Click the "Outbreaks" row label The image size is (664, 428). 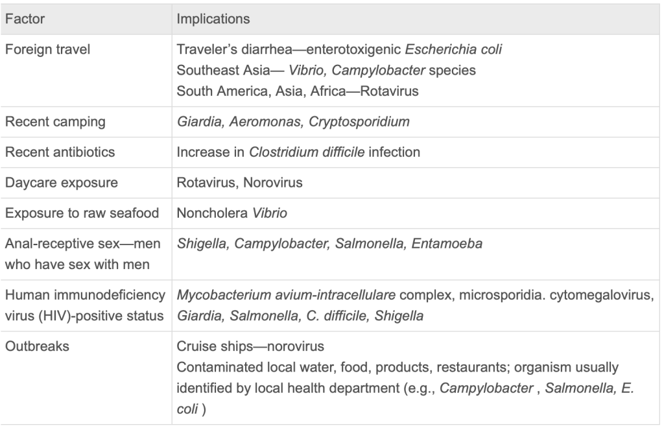point(37,346)
